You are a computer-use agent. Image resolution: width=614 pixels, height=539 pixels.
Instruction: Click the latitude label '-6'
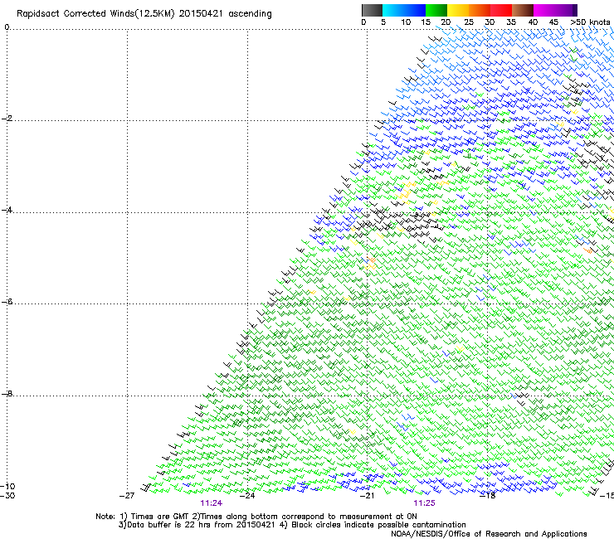pyautogui.click(x=7, y=302)
